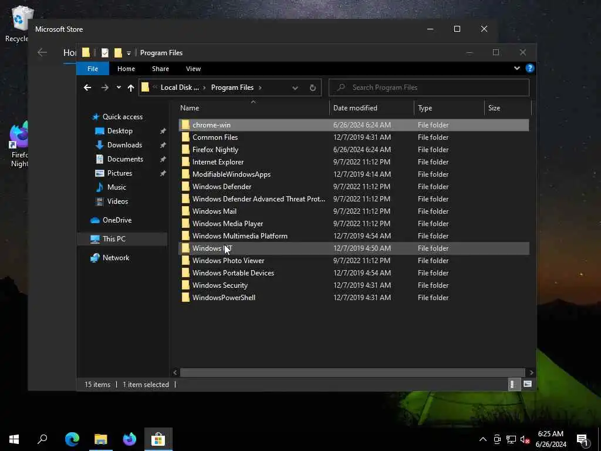Show hidden icons in system tray
The width and height of the screenshot is (601, 451).
click(483, 439)
